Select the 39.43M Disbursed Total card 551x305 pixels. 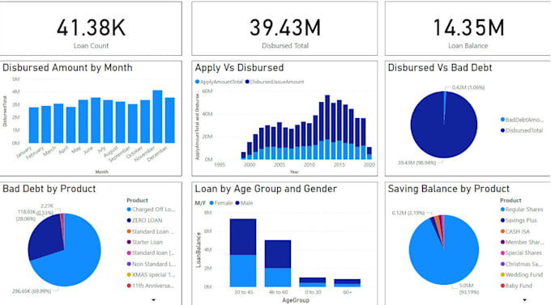click(x=284, y=28)
